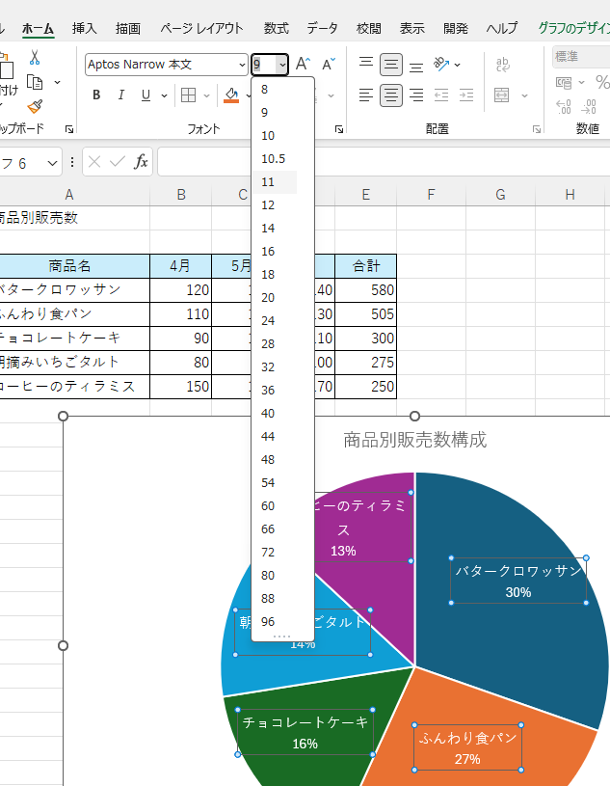
Task: Select font size 14 from list
Action: (x=268, y=228)
